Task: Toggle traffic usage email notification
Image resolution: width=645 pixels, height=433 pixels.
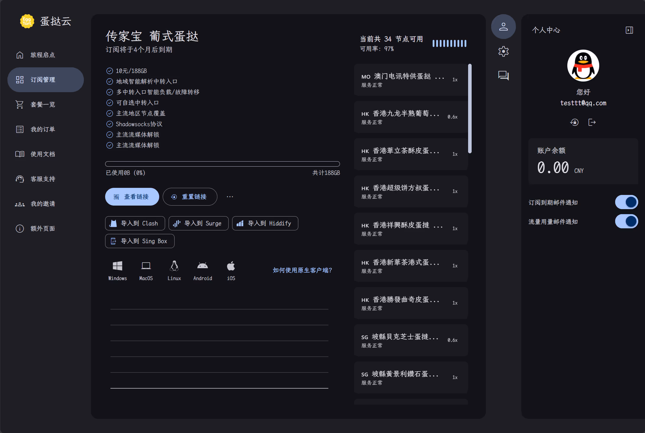Action: (626, 222)
